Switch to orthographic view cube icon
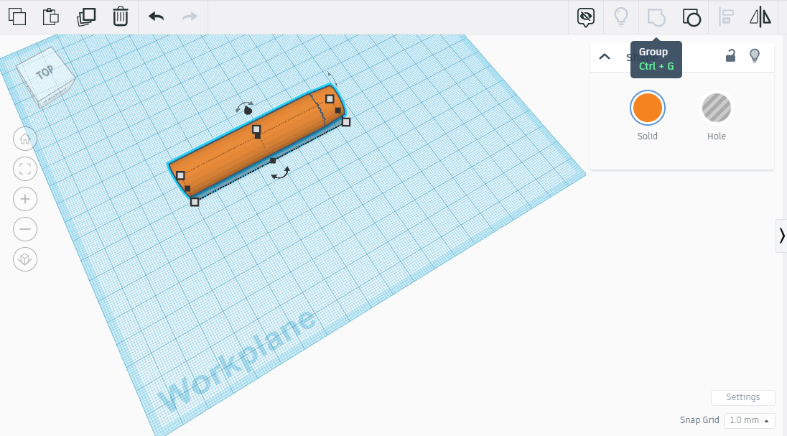 25,259
